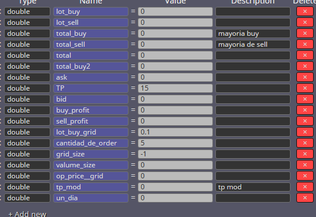Edit grid_size value field showing -1
Image resolution: width=316 pixels, height=217 pixels.
175,154
